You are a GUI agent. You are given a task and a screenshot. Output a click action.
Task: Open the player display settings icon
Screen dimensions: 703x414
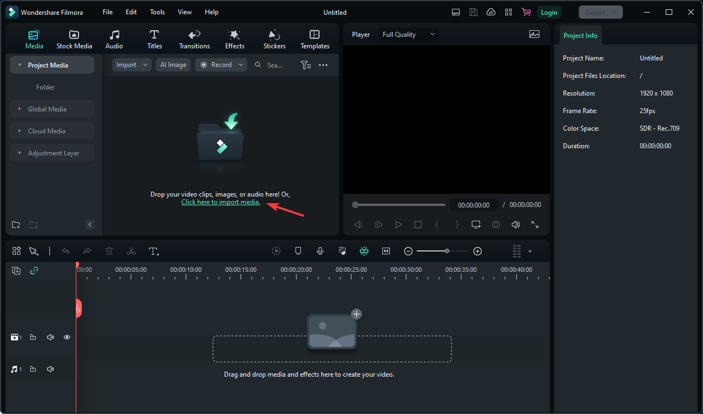click(x=476, y=225)
